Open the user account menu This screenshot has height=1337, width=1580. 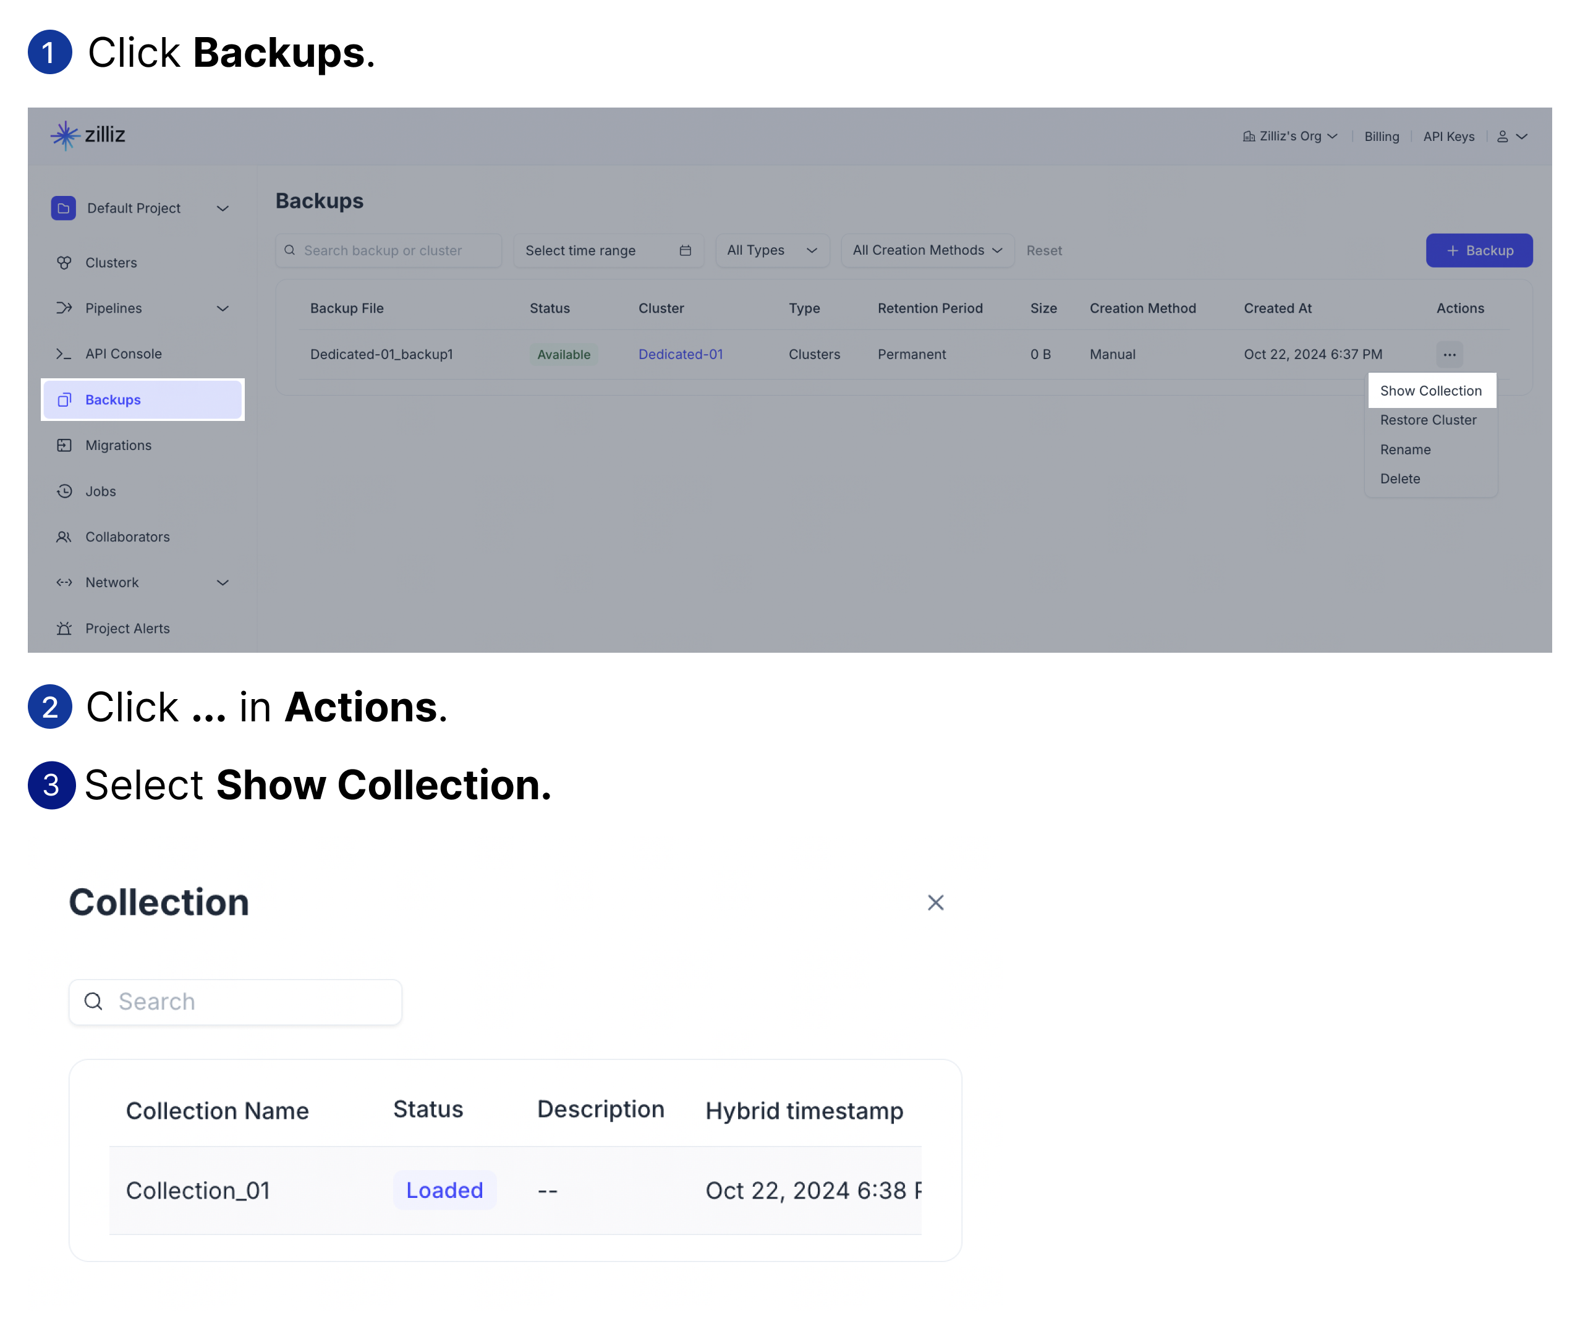click(x=1512, y=137)
